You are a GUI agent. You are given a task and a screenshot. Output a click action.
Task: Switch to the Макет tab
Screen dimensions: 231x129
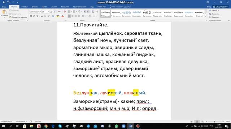(44, 7)
